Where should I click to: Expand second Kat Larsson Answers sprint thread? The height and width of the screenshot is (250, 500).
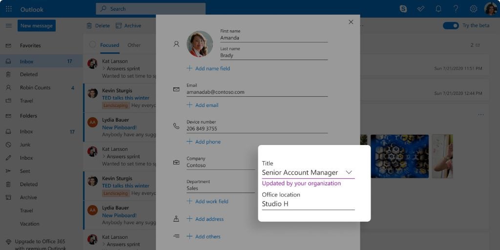pyautogui.click(x=104, y=157)
